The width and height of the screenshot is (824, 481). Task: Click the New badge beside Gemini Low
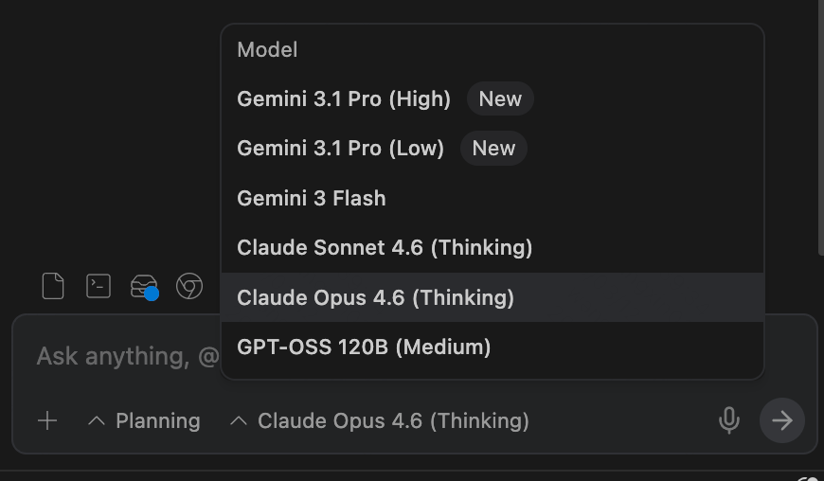(493, 149)
